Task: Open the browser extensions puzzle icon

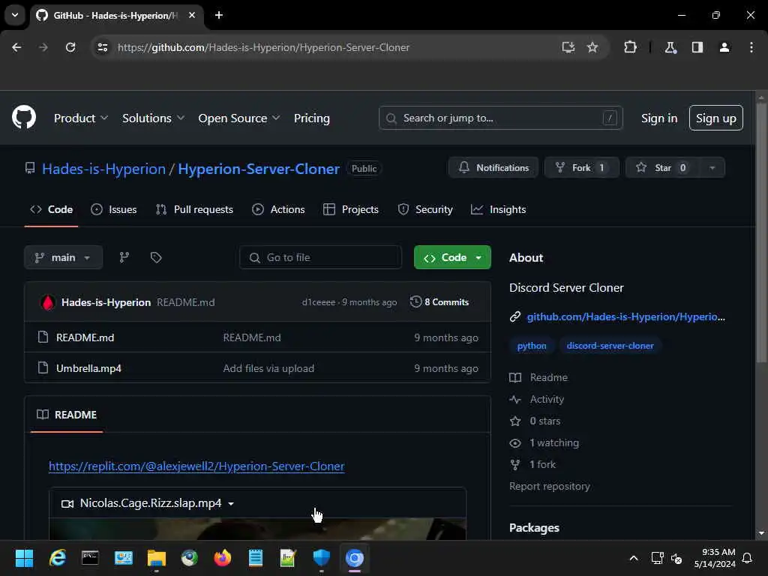Action: point(630,47)
